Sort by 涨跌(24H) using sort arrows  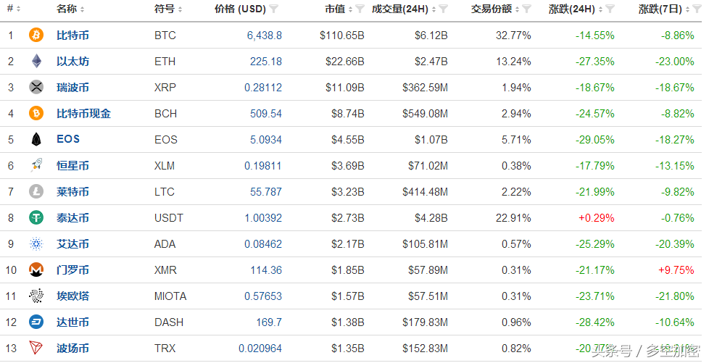600,9
